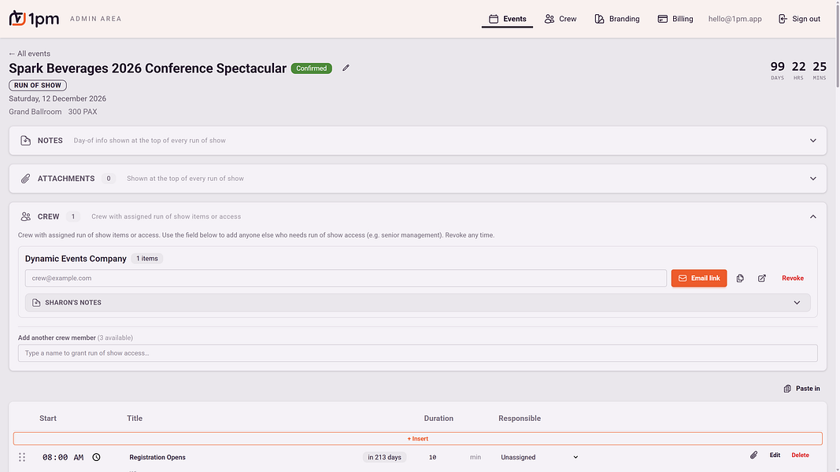Open the Billing tab
Screen dimensions: 840x472
click(x=675, y=19)
